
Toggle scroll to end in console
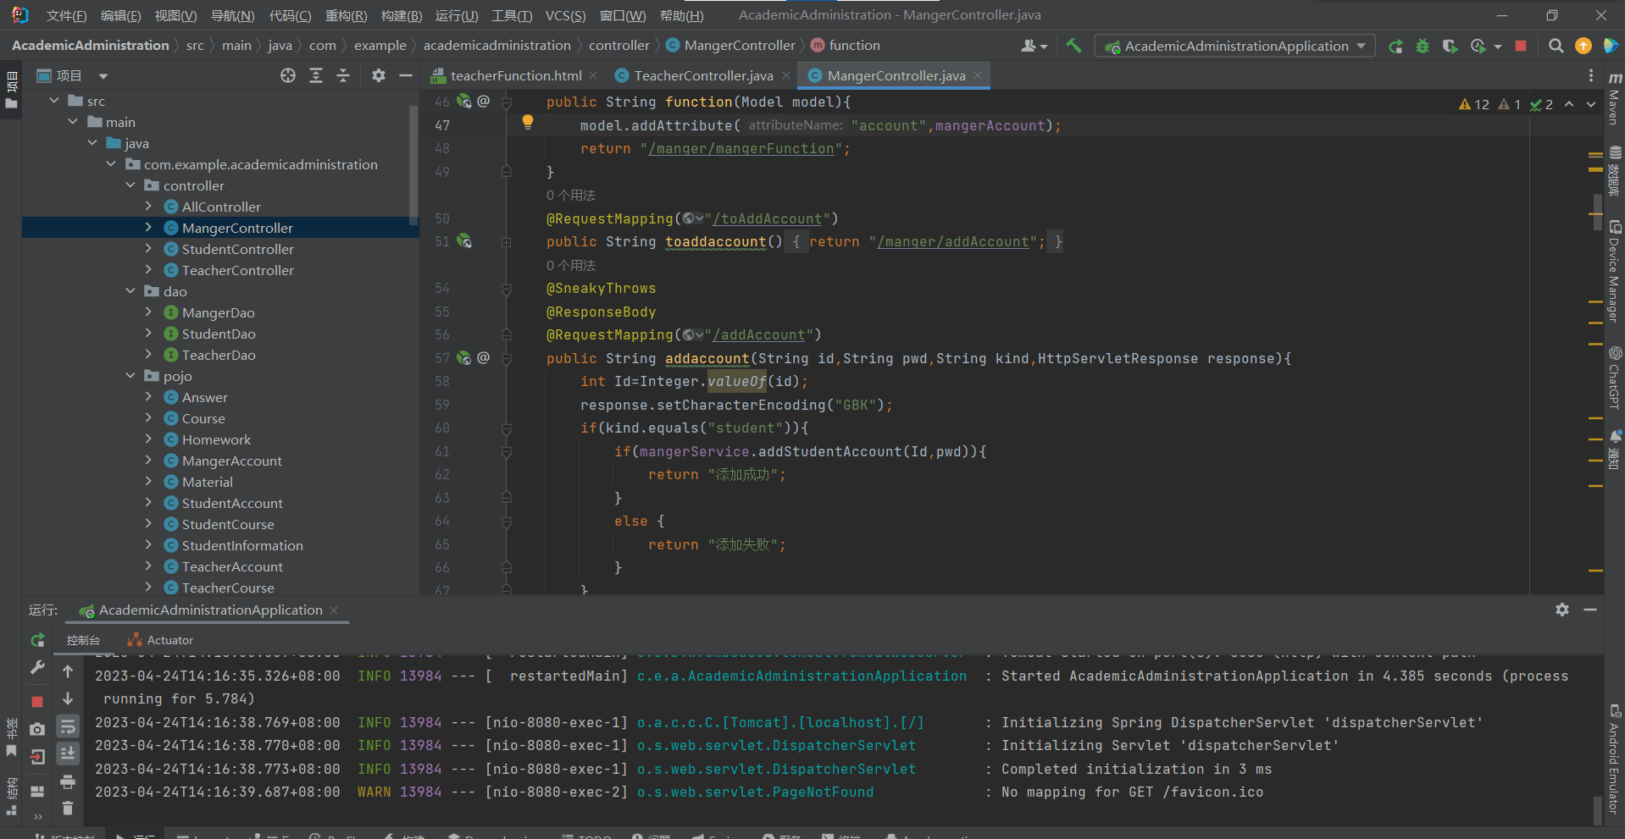[68, 753]
